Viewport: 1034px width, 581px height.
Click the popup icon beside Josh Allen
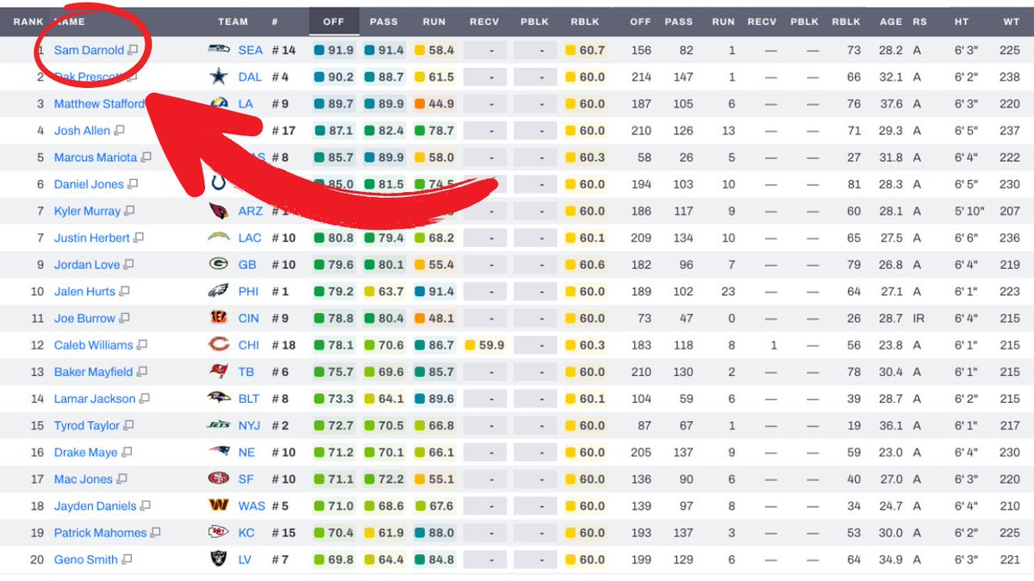120,131
